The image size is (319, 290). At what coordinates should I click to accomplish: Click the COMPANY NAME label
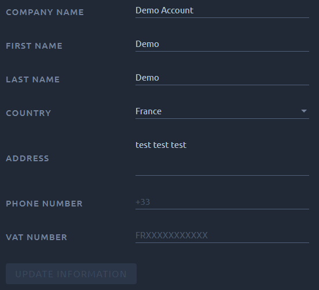pos(45,12)
